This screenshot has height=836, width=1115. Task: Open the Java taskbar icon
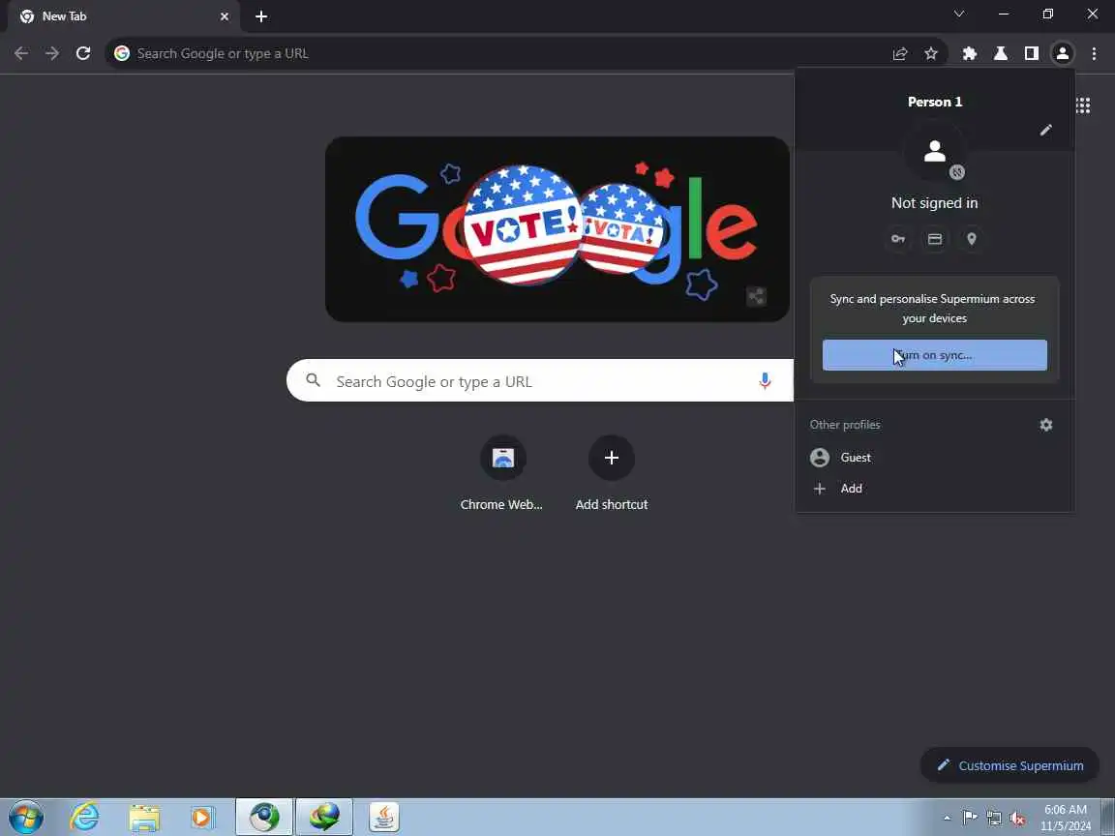click(x=384, y=818)
